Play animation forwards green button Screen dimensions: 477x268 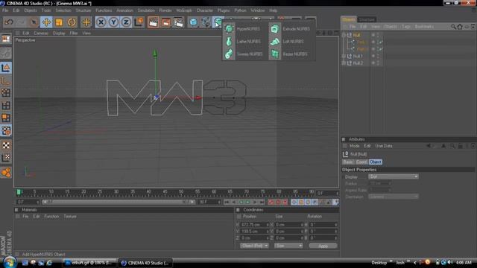[247, 202]
